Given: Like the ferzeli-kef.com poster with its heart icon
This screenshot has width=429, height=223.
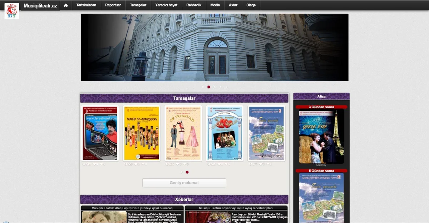Looking at the screenshot, I should [95, 164].
